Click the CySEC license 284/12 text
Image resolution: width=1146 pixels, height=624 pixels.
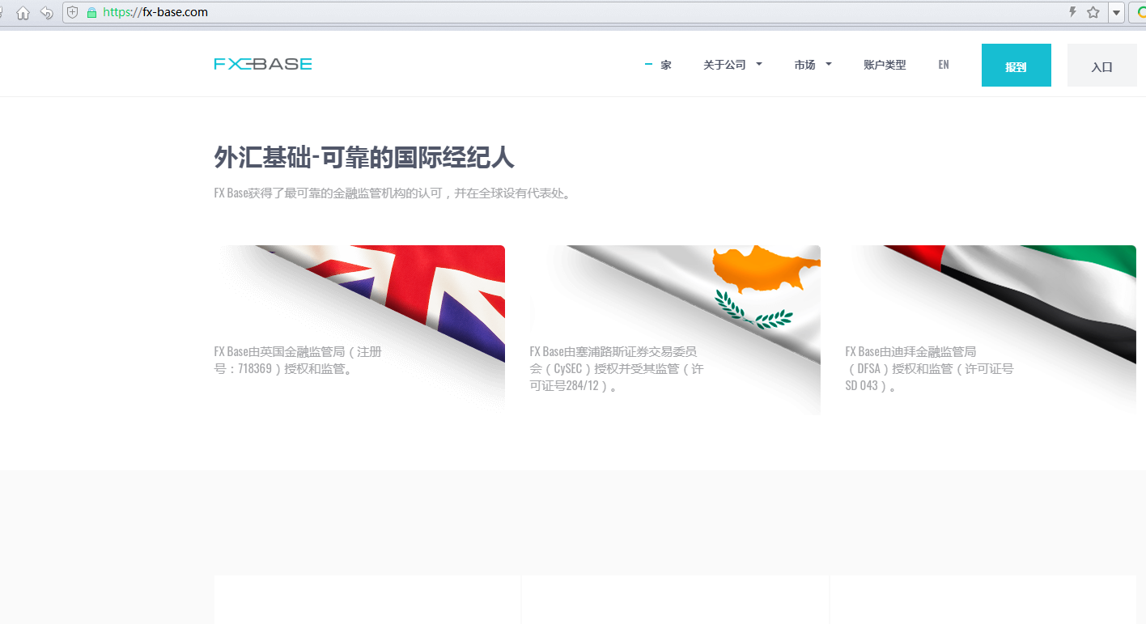pyautogui.click(x=617, y=369)
